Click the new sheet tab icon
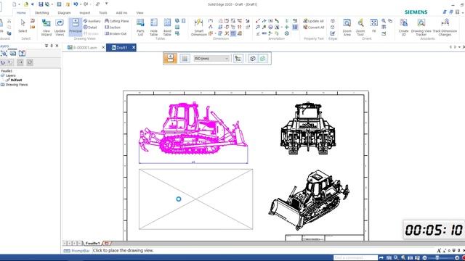Image resolution: width=465 pixels, height=261 pixels. pyautogui.click(x=107, y=244)
